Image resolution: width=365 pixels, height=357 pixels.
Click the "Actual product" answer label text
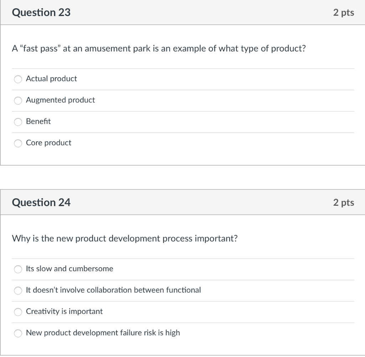(51, 79)
